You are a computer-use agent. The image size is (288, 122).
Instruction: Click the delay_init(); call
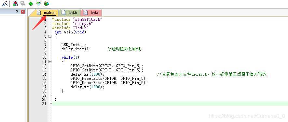76,49
